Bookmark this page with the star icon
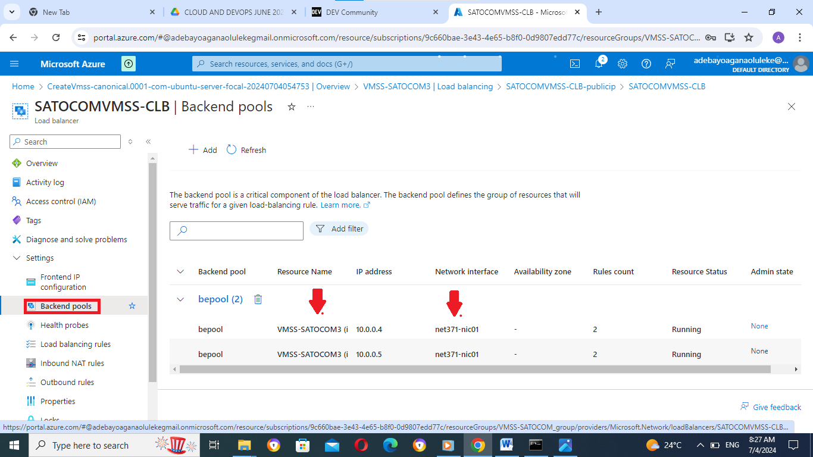 click(749, 37)
